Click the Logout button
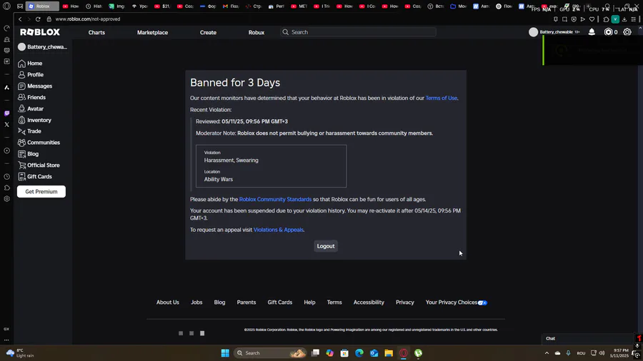This screenshot has width=643, height=361. coord(326,246)
